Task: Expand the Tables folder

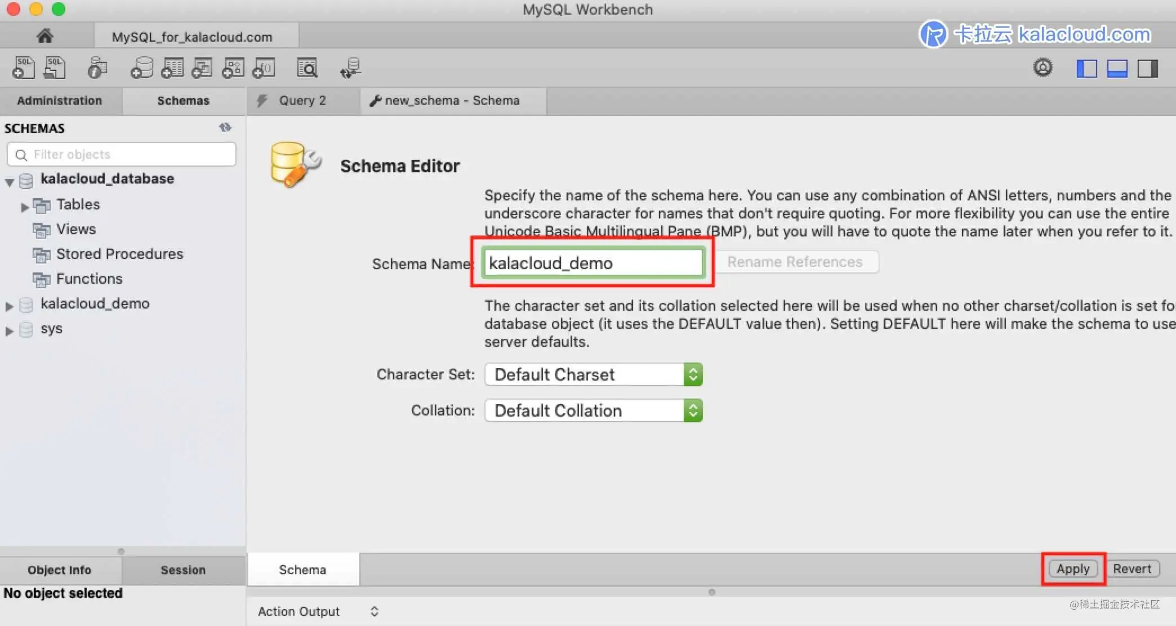Action: click(25, 207)
